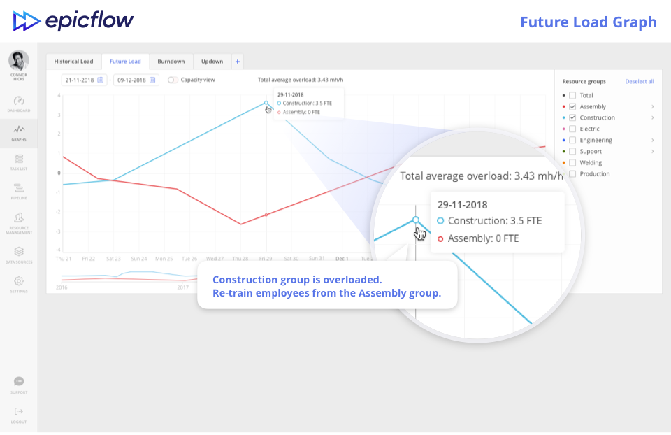Open the Burndown tab
Image resolution: width=671 pixels, height=435 pixels.
[x=171, y=61]
